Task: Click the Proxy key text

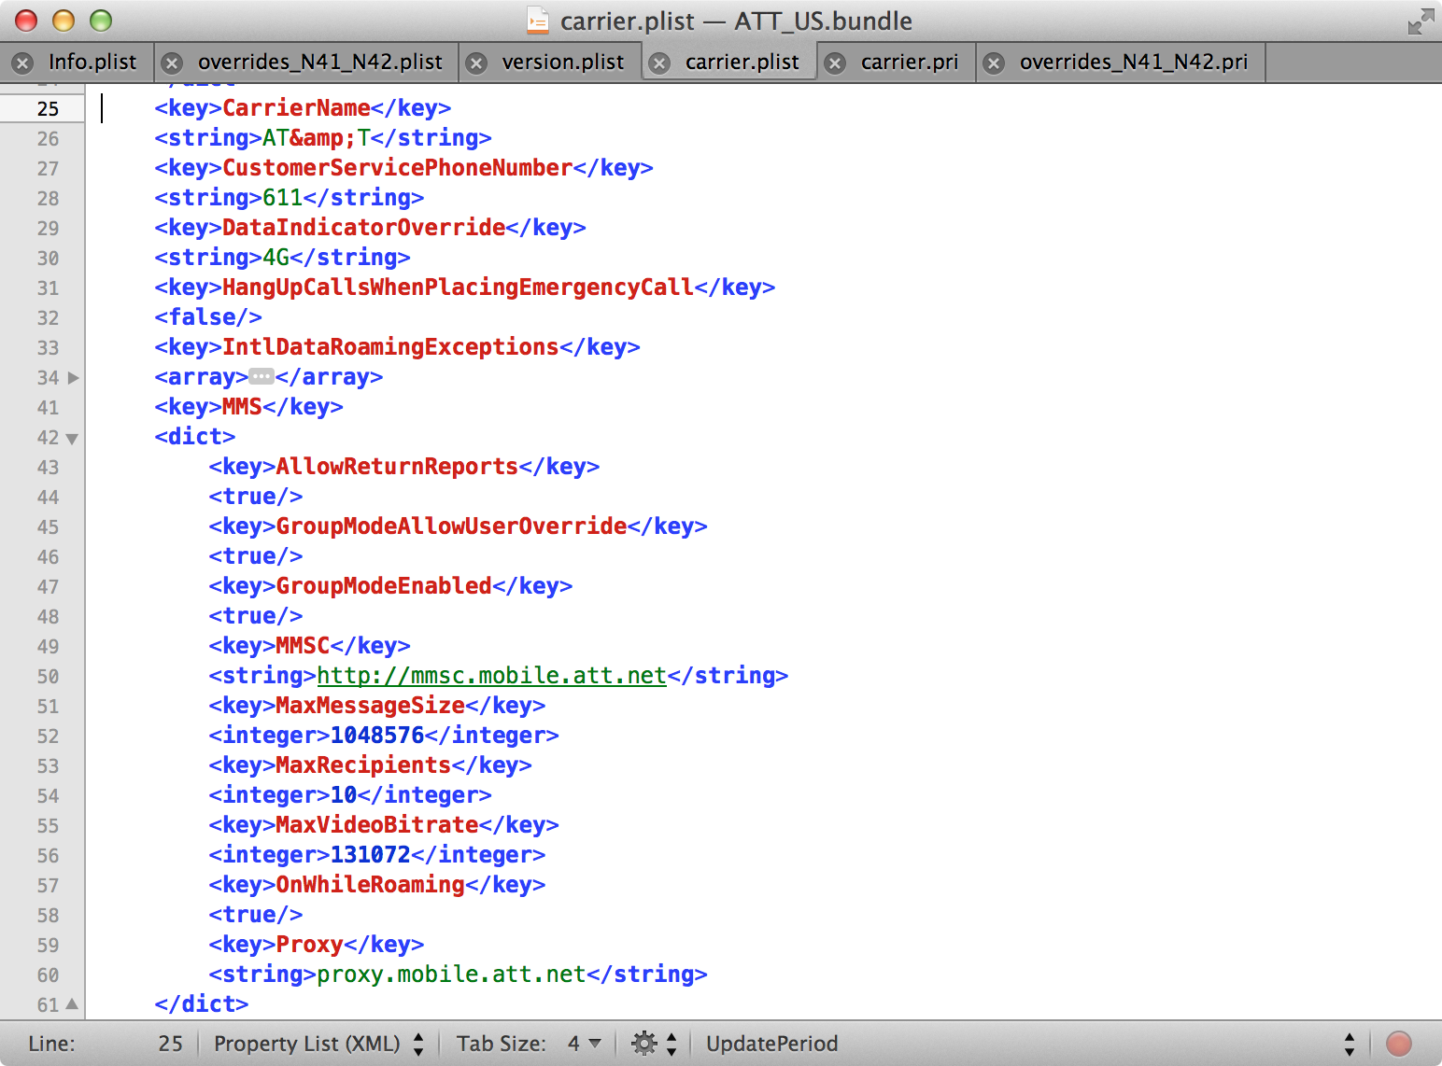Action: tap(309, 945)
